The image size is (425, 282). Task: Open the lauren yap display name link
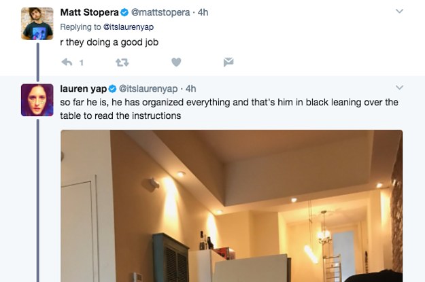coord(84,89)
